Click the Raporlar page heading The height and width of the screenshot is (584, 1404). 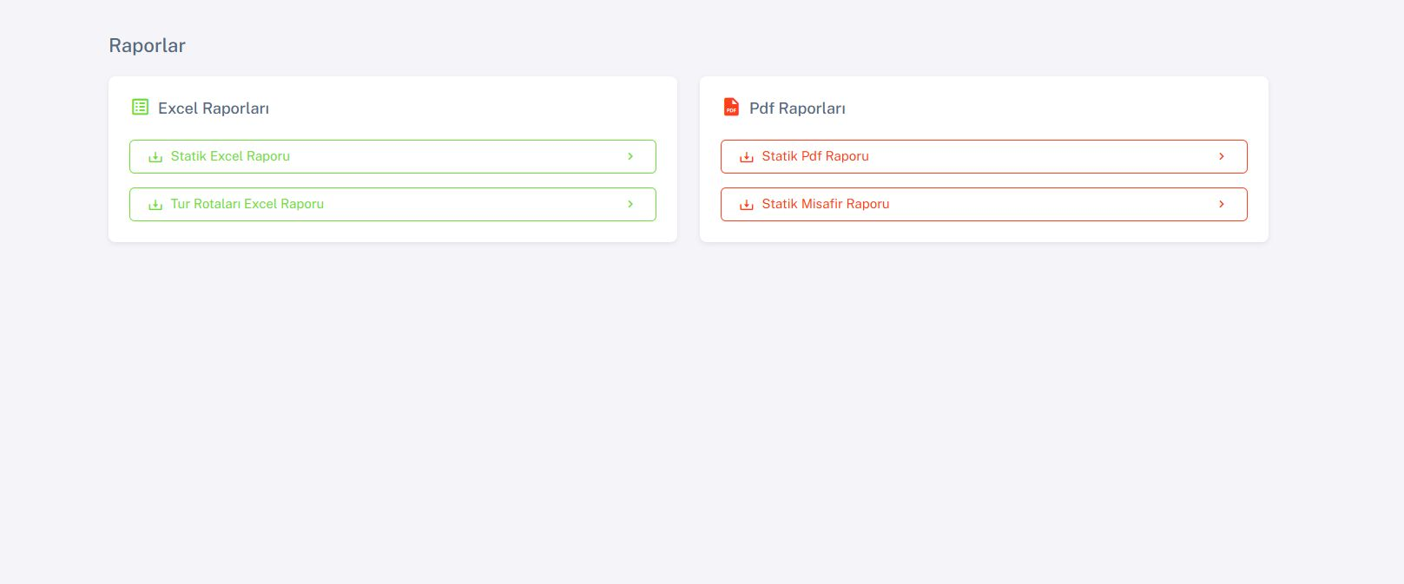(147, 45)
